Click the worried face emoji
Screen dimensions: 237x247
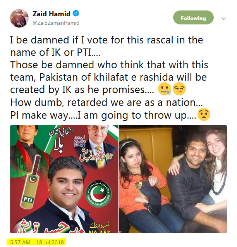click(204, 114)
